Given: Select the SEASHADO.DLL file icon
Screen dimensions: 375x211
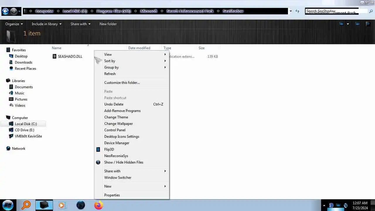Looking at the screenshot, I should tap(54, 56).
